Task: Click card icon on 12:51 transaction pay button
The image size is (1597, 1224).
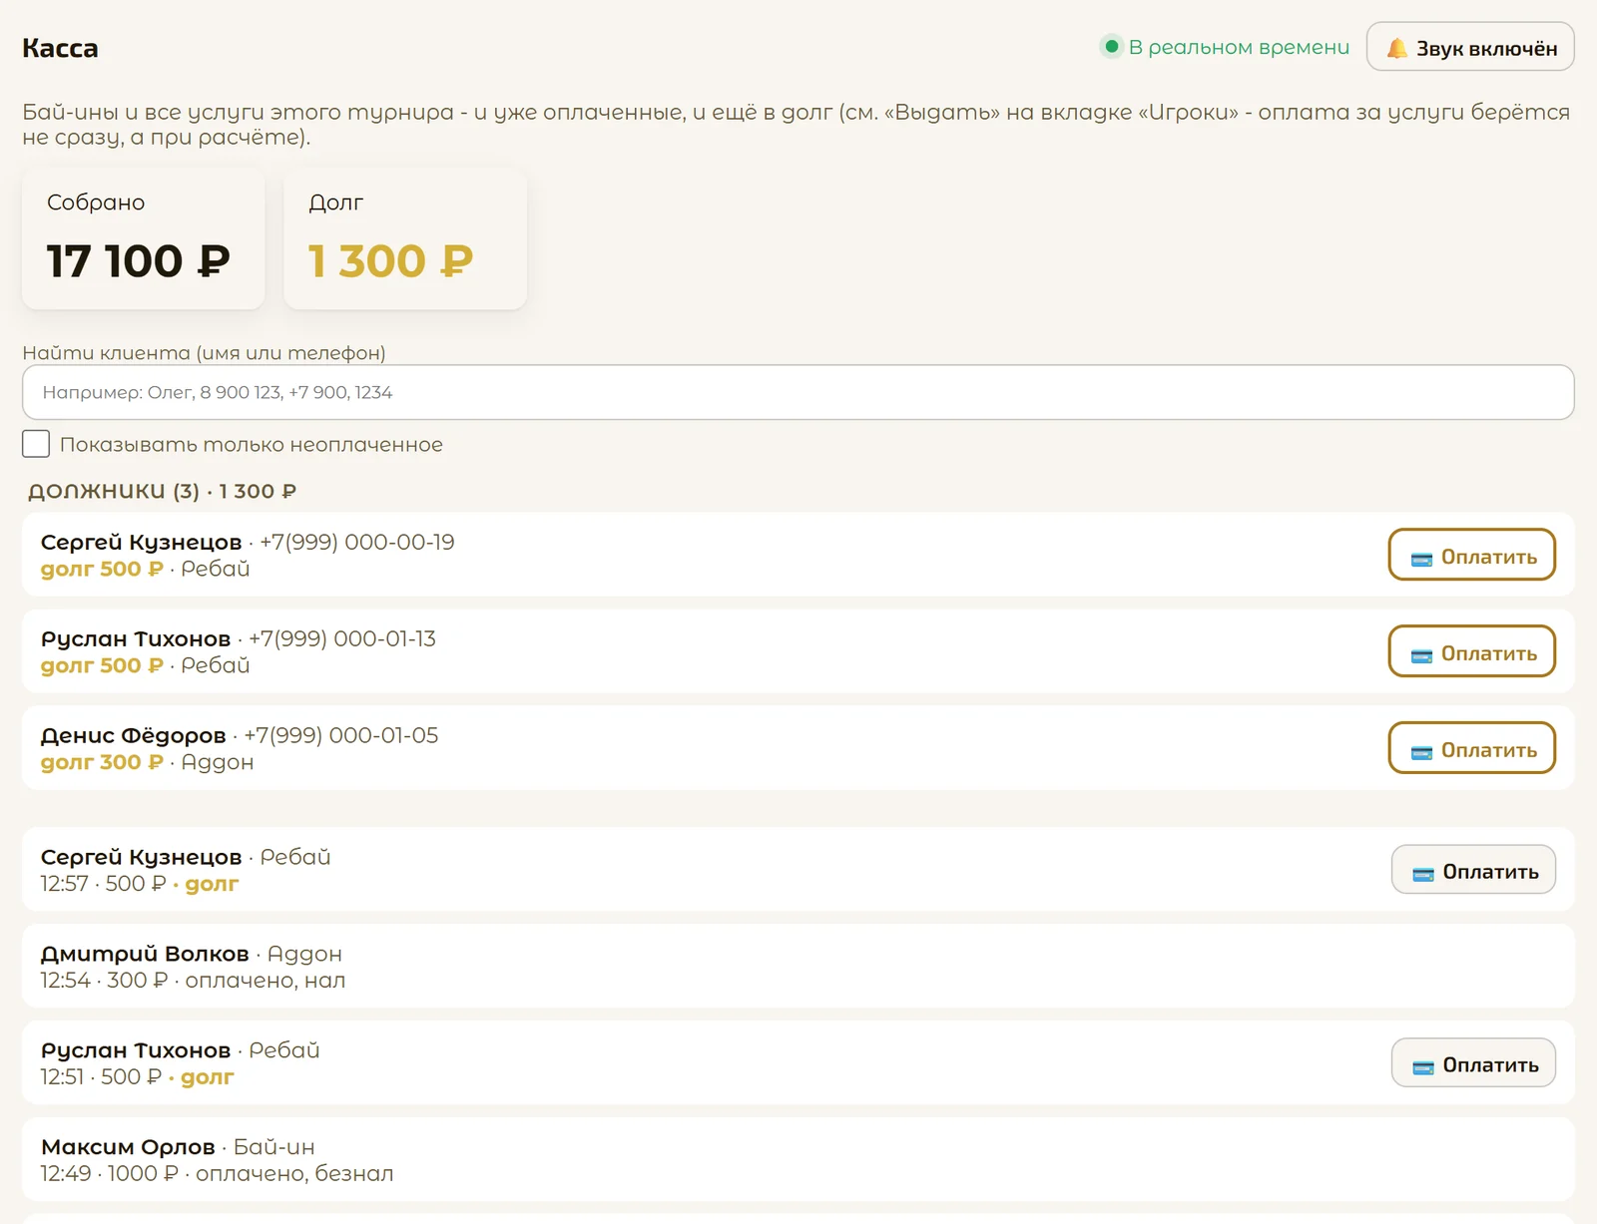Action: point(1423,1067)
